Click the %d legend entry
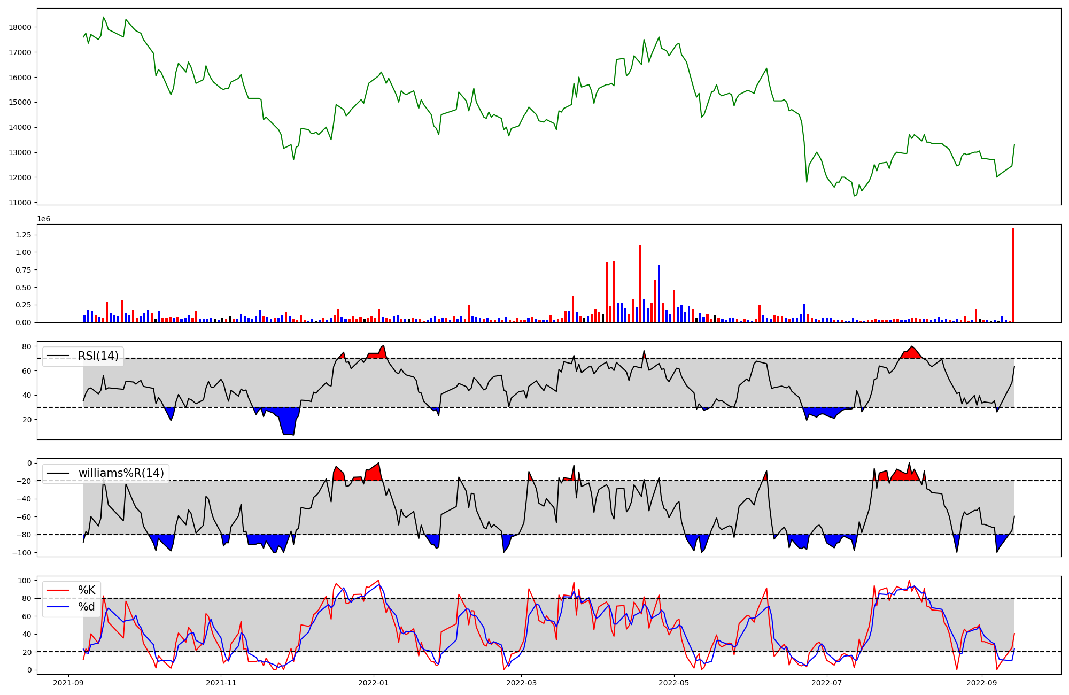The image size is (1069, 695). [86, 607]
